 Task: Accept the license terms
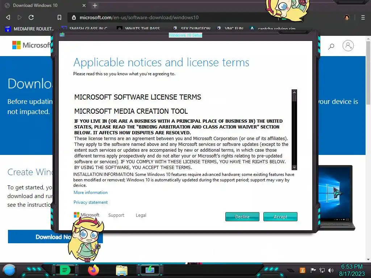pos(280,216)
